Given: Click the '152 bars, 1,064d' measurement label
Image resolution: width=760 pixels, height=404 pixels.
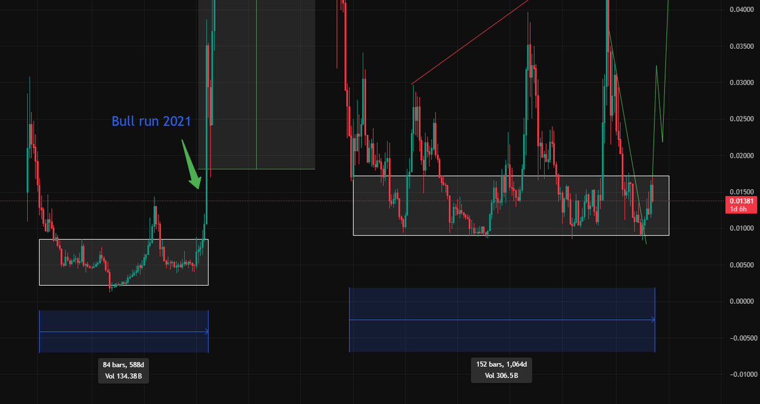Looking at the screenshot, I should click(500, 365).
